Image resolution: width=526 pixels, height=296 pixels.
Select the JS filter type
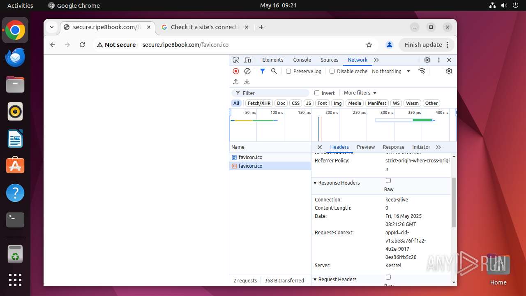[309, 103]
